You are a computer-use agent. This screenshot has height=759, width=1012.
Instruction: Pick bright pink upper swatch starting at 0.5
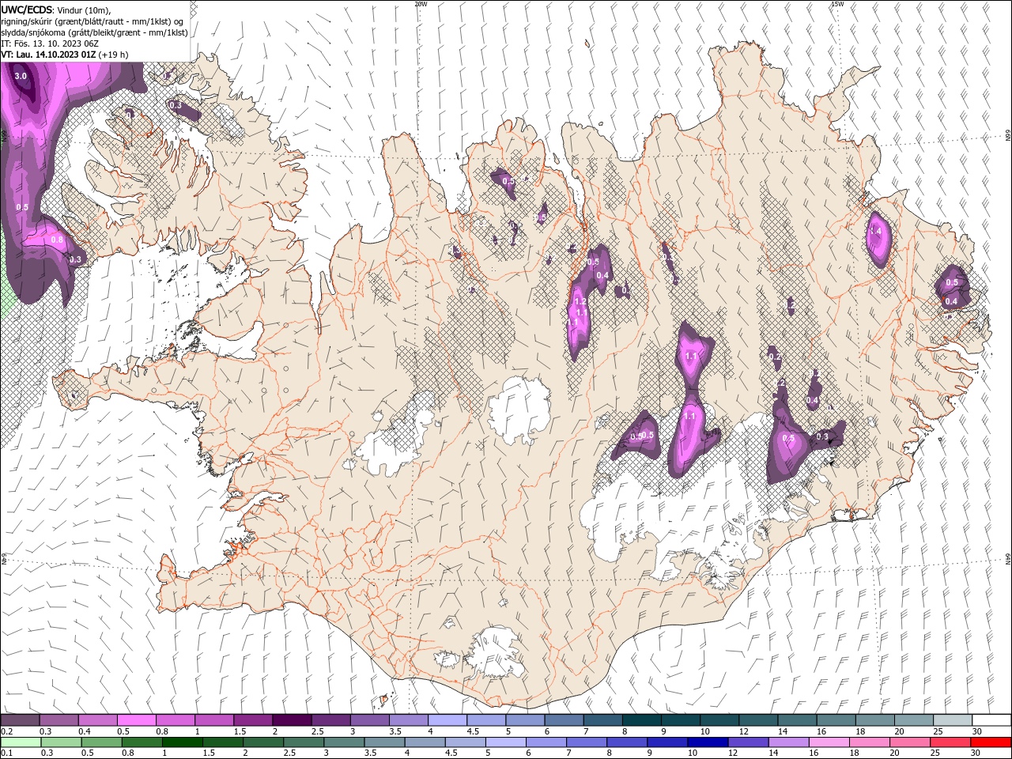coord(136,720)
